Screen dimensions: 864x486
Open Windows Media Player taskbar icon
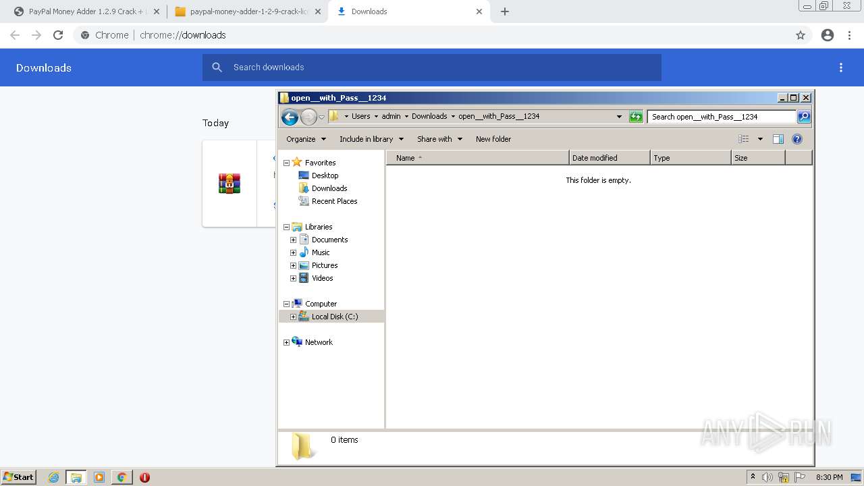pyautogui.click(x=99, y=477)
